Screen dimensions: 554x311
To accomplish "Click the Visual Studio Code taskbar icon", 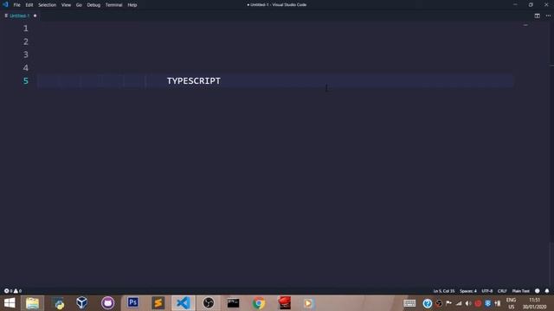I will pyautogui.click(x=183, y=303).
